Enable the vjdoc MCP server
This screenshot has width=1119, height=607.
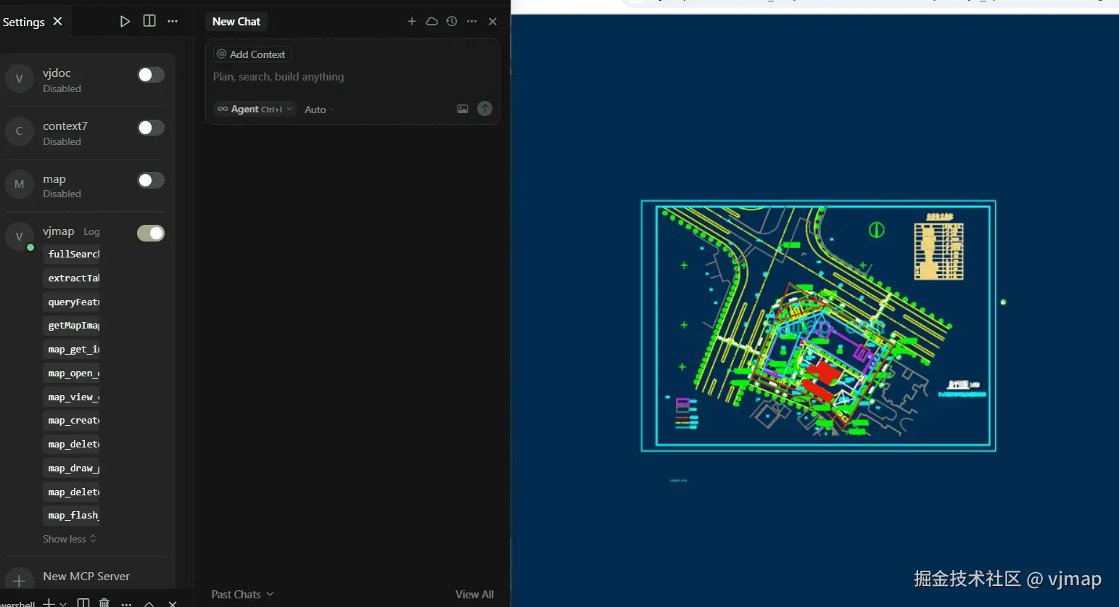pyautogui.click(x=150, y=75)
